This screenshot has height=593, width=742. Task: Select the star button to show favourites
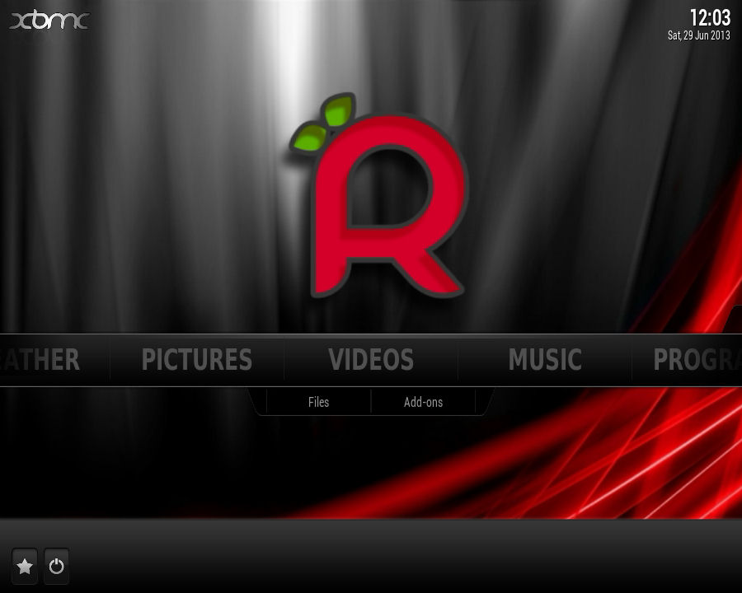(25, 567)
